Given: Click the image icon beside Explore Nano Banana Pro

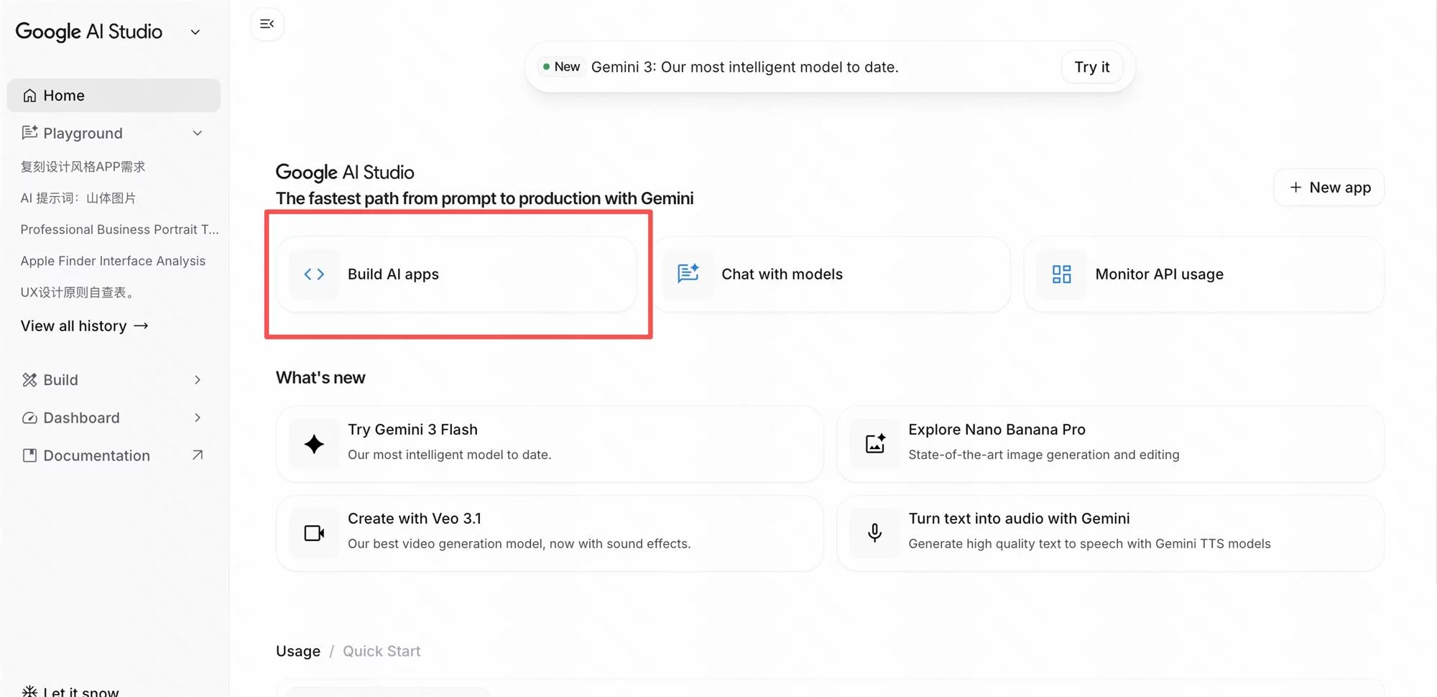Looking at the screenshot, I should pyautogui.click(x=874, y=444).
